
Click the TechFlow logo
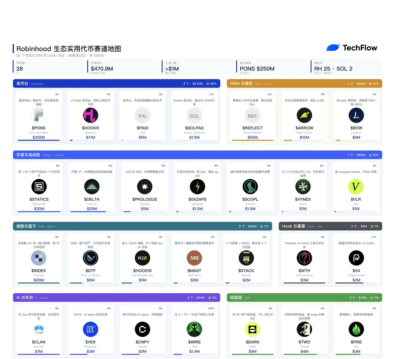click(352, 48)
